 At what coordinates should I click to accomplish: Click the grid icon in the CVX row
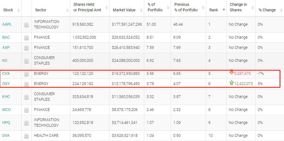click(x=26, y=74)
